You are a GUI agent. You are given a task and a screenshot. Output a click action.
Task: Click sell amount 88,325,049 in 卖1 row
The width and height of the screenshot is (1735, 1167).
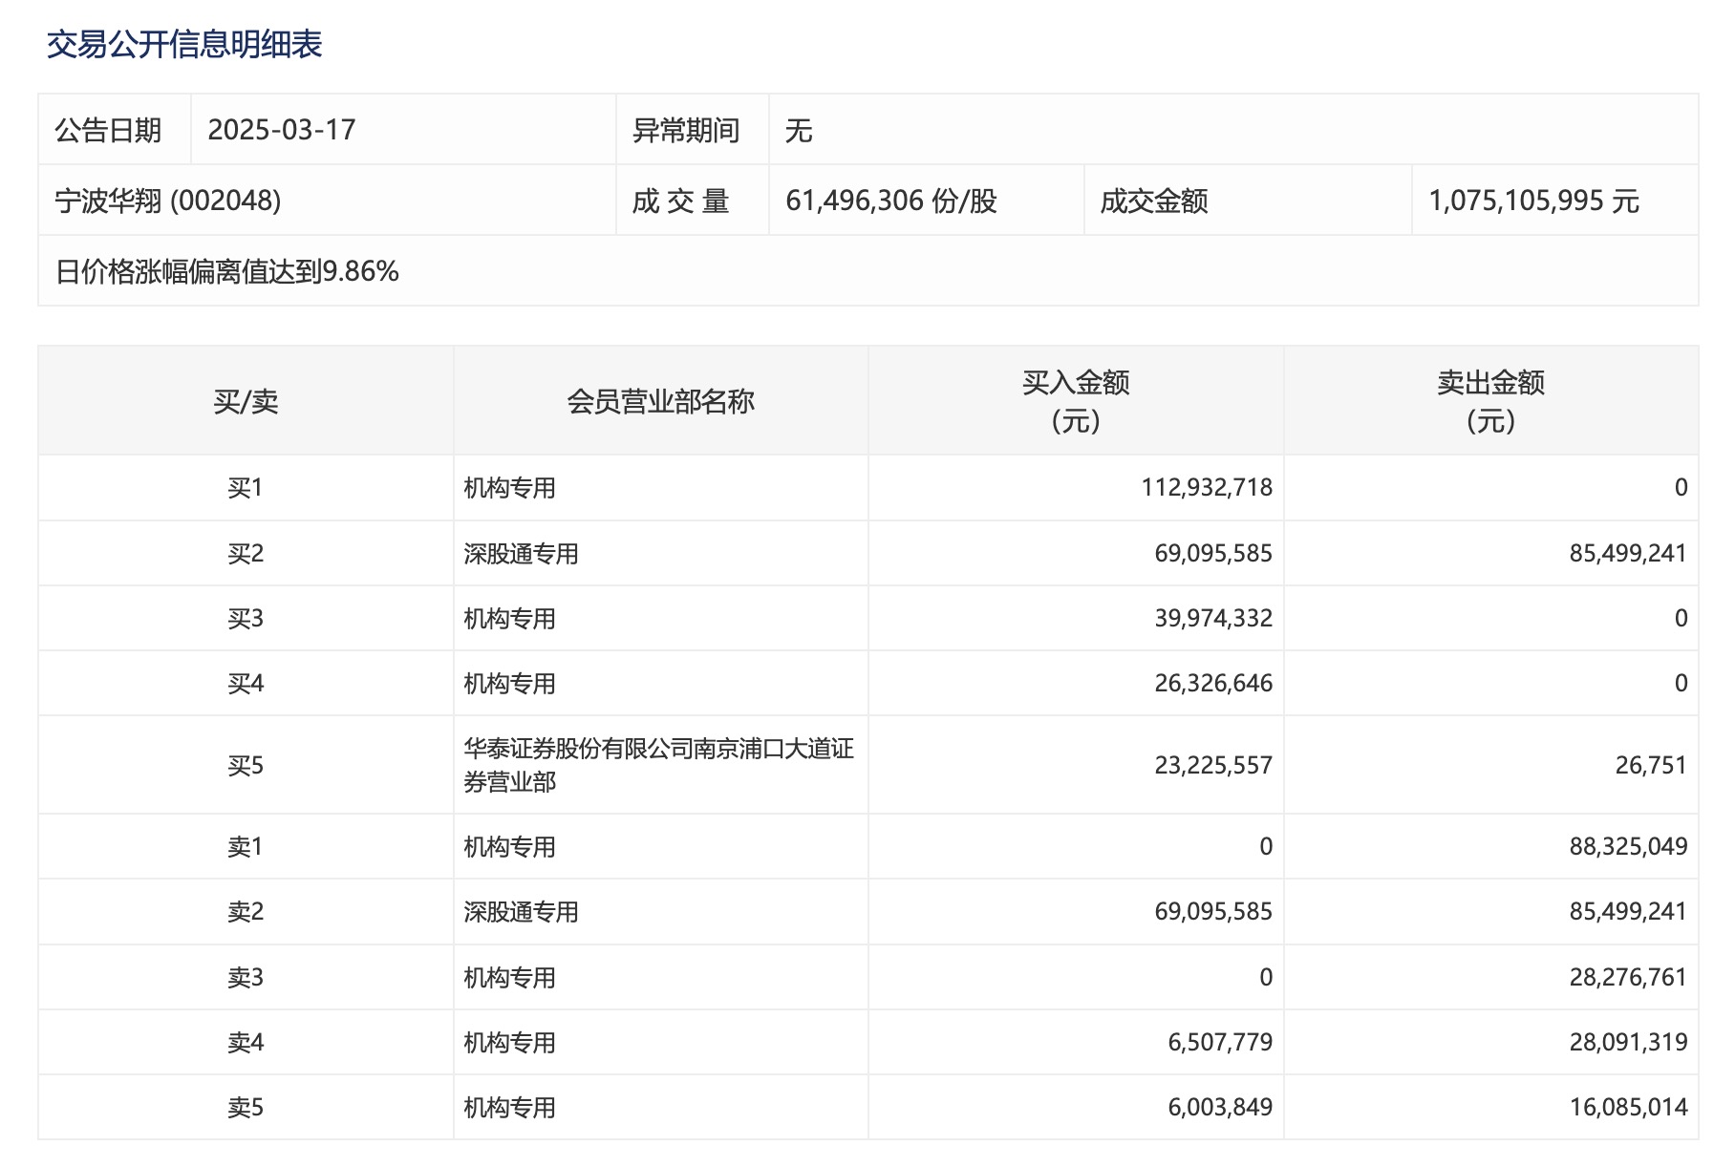point(1628,846)
